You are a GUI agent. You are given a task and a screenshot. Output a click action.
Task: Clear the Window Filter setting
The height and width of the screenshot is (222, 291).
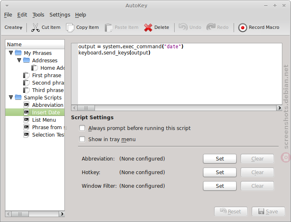[x=258, y=186]
